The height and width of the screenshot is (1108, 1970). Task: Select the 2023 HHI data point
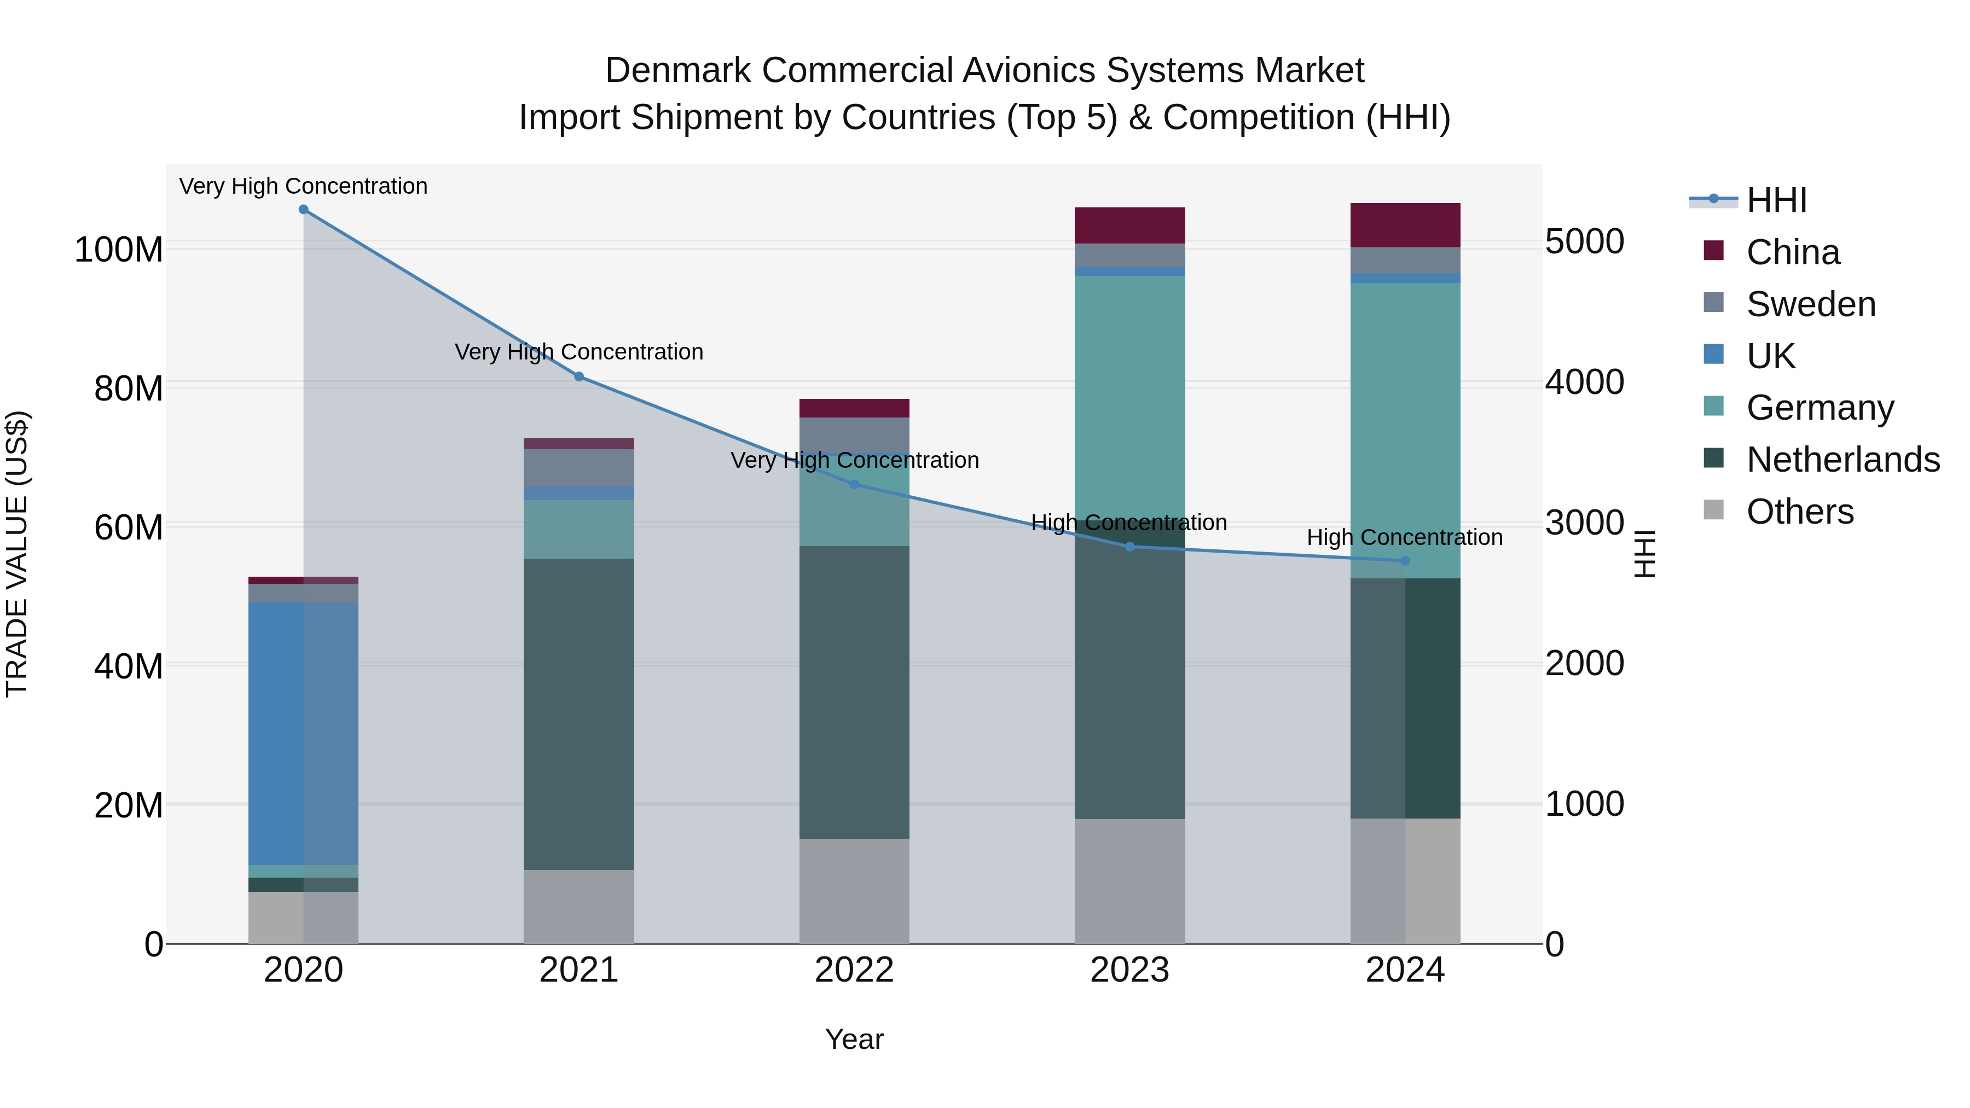click(1129, 547)
